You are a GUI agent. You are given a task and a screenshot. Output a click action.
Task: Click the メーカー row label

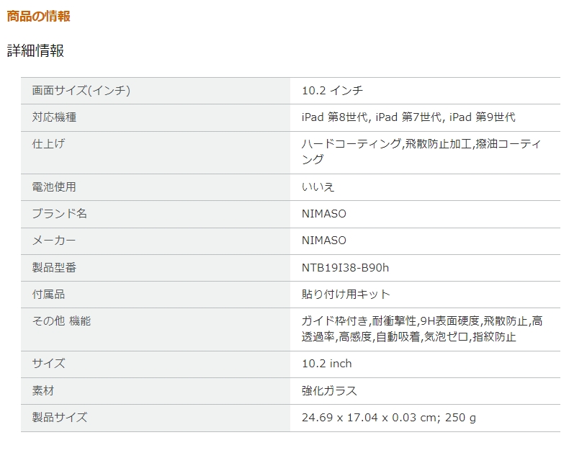coord(54,241)
